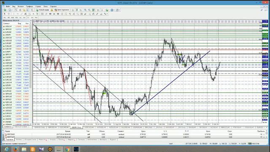Open Firefox from the taskbar
The image size is (270, 152).
tap(15, 149)
